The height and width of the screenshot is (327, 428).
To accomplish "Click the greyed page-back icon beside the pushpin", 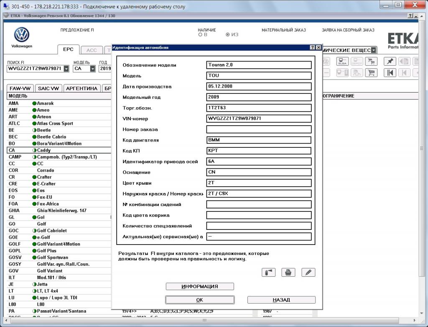I will coord(404,62).
